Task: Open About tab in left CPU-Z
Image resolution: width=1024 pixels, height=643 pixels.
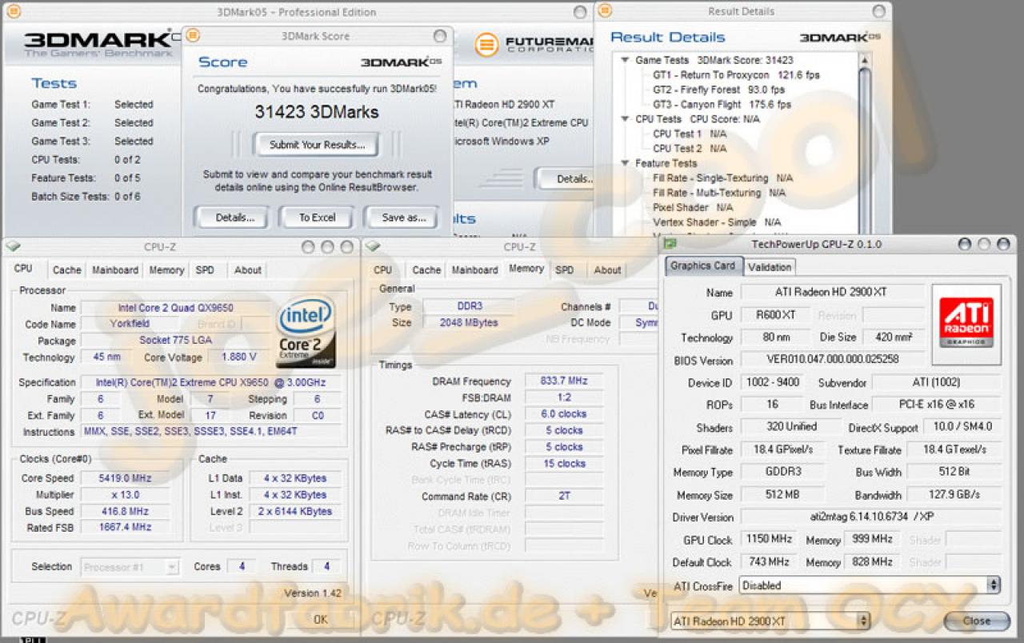Action: (x=247, y=270)
